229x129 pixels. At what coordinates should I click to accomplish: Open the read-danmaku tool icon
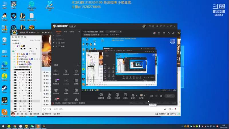tap(76, 82)
